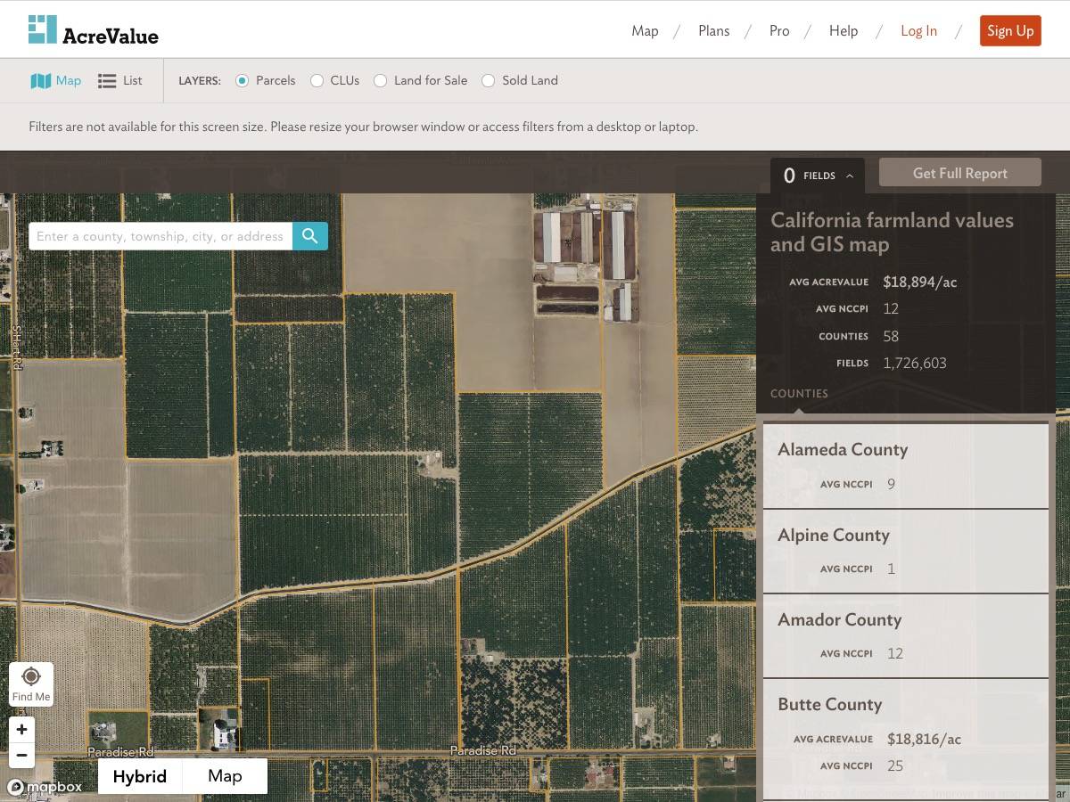Collapse the 0 Fields panel chevron
This screenshot has height=802, width=1070.
click(850, 176)
